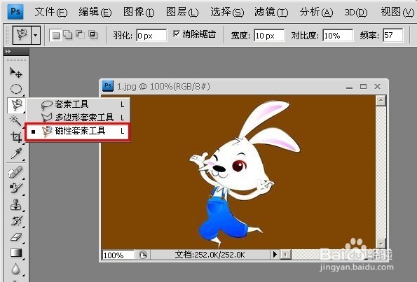Choose 磁性套索工具 from the flyout
The image size is (417, 282).
(x=77, y=131)
